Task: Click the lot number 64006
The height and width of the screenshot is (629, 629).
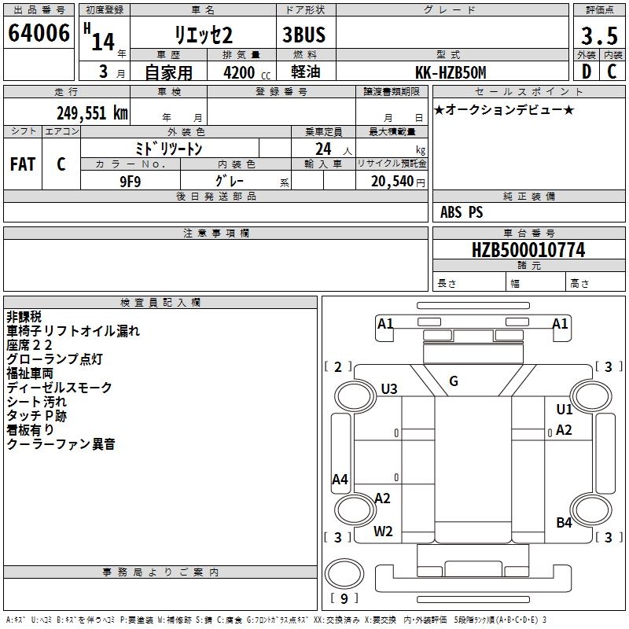Action: tap(39, 34)
